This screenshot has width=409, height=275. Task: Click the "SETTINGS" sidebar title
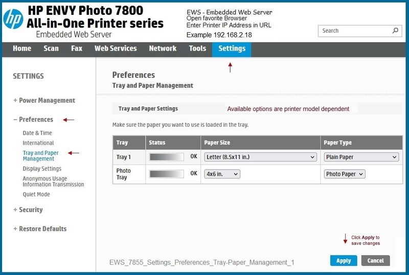coord(29,76)
